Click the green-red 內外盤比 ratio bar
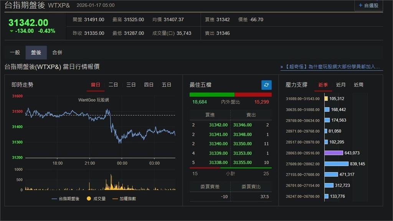The height and width of the screenshot is (221, 393). [231, 94]
